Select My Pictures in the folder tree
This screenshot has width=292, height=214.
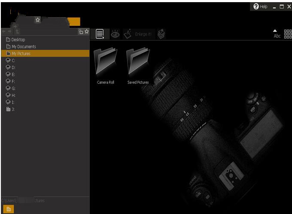pos(45,53)
